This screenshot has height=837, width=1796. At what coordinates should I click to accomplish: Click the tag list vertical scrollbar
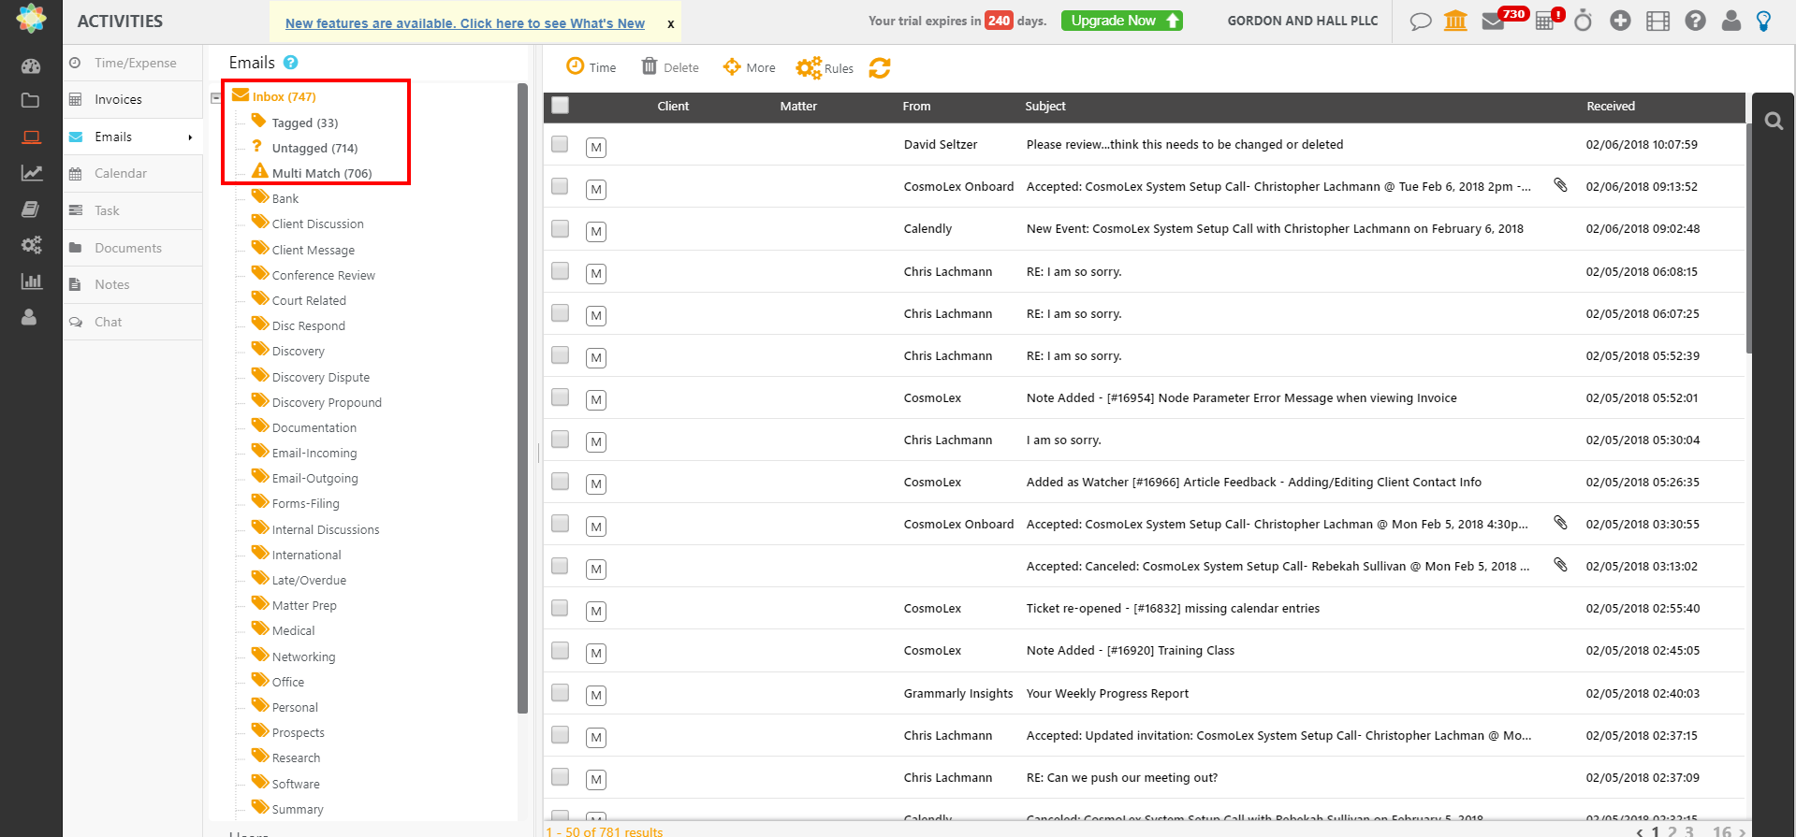pos(522,397)
